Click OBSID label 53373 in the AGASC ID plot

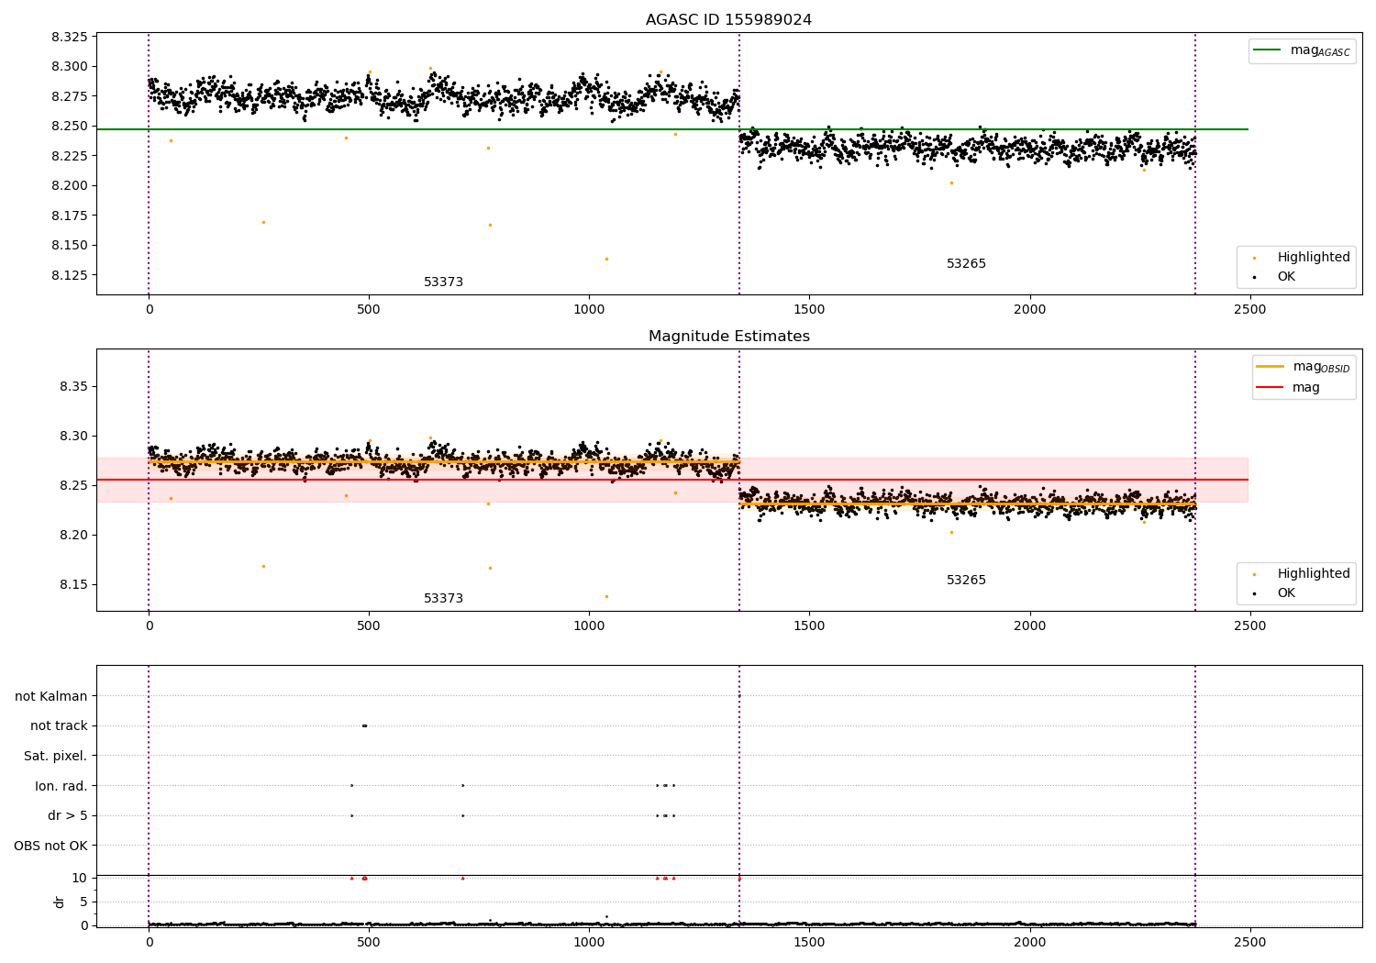point(443,282)
